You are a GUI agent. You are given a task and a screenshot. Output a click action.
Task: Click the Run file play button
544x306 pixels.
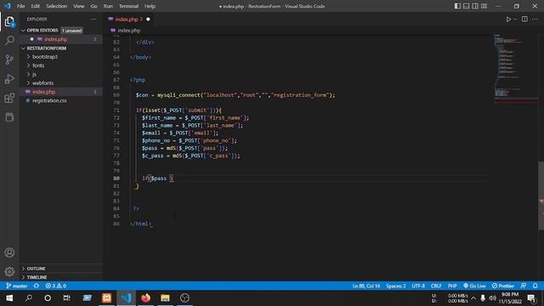(508, 19)
